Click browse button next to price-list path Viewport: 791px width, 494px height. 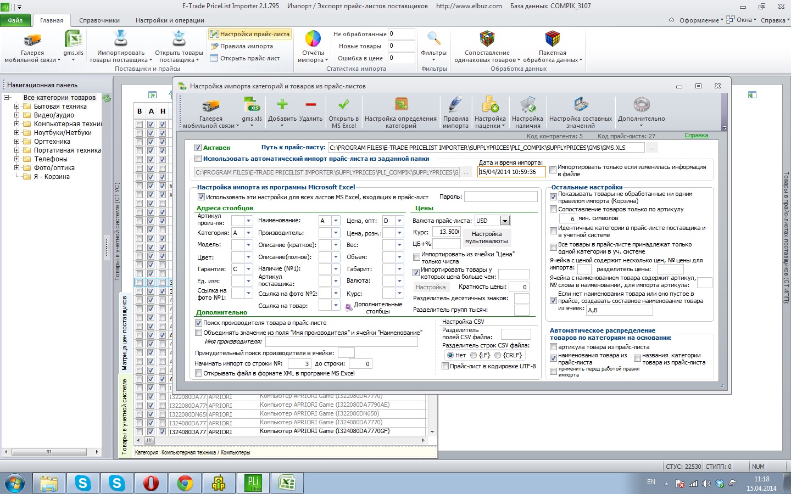pos(651,148)
